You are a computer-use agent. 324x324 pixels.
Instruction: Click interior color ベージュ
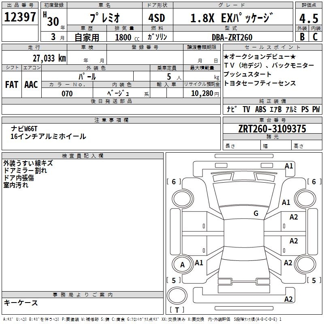118,94
